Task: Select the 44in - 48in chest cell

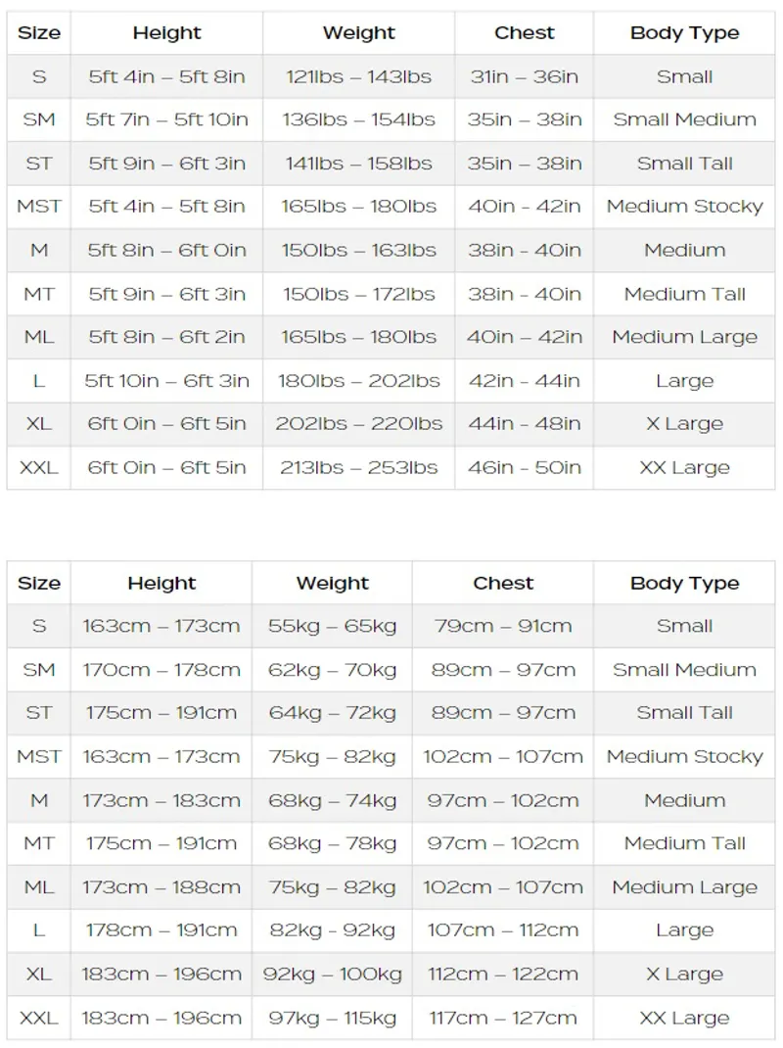Action: (x=524, y=424)
